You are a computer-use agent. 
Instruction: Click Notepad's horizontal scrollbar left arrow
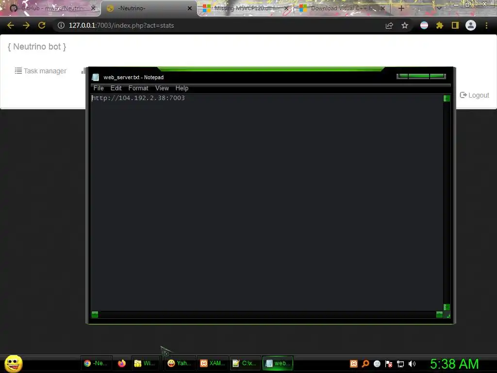click(95, 314)
